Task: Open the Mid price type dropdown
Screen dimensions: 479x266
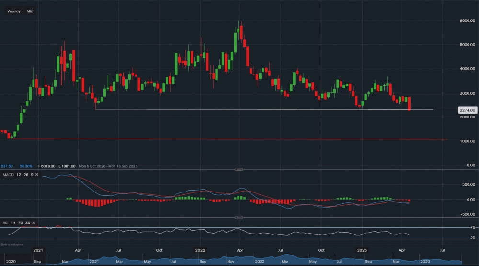Action: click(30, 11)
